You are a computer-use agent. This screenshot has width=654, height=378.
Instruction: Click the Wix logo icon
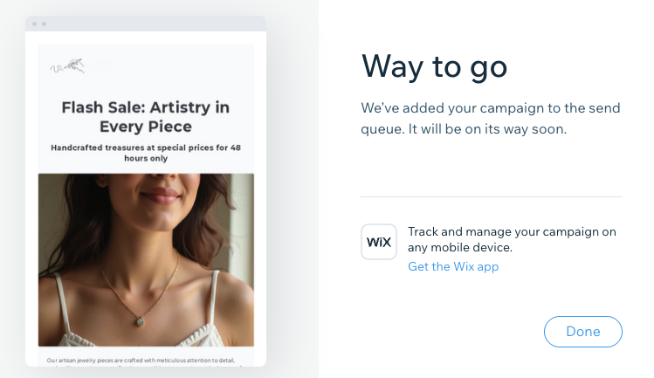coord(379,242)
